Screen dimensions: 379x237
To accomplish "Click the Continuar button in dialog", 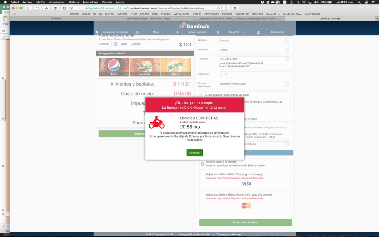I will (195, 153).
